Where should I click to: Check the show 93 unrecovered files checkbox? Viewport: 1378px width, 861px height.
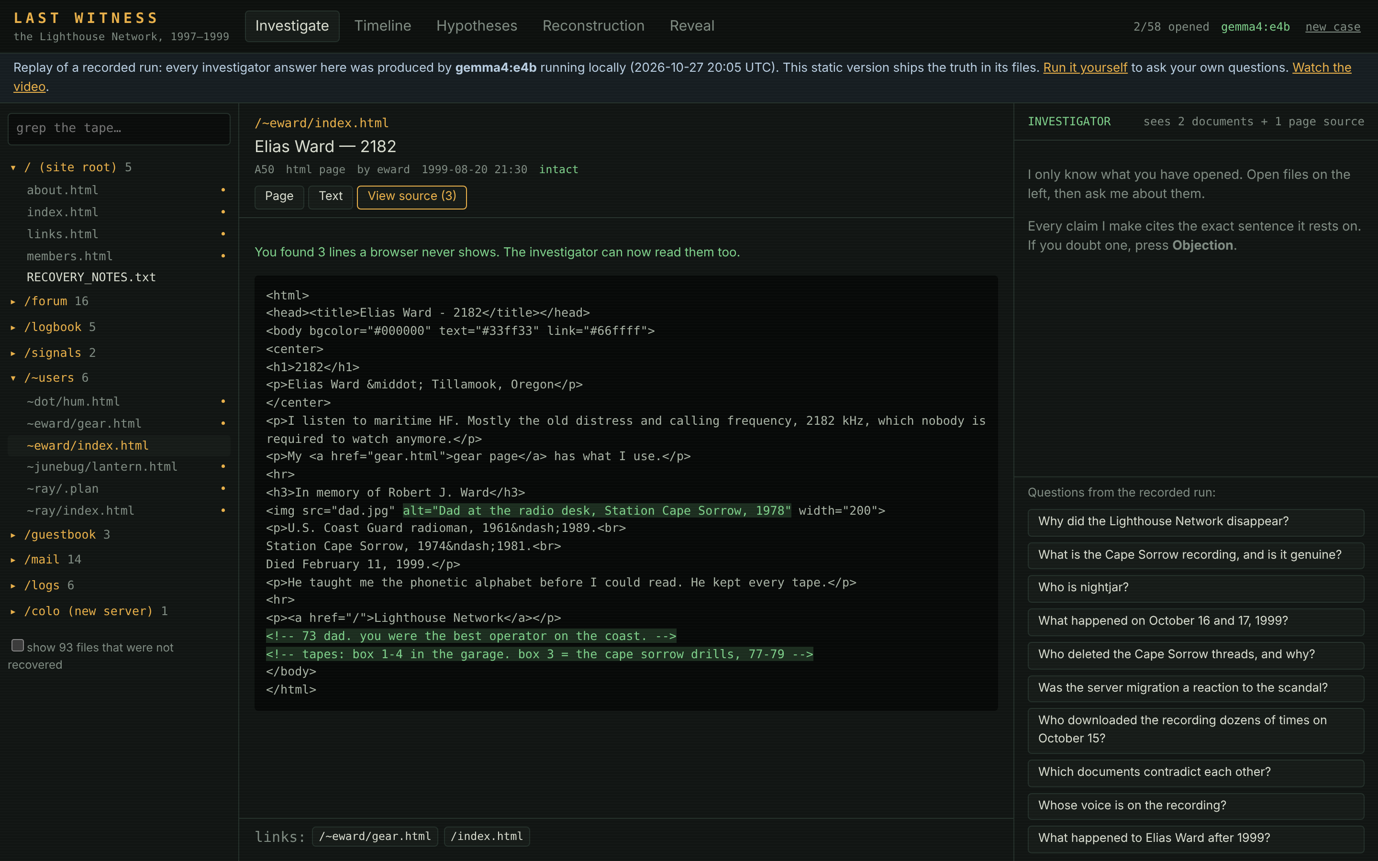click(x=18, y=645)
